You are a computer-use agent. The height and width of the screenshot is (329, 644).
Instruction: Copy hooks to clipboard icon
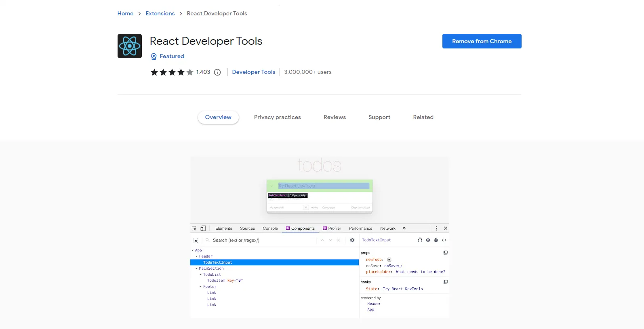coord(446,282)
